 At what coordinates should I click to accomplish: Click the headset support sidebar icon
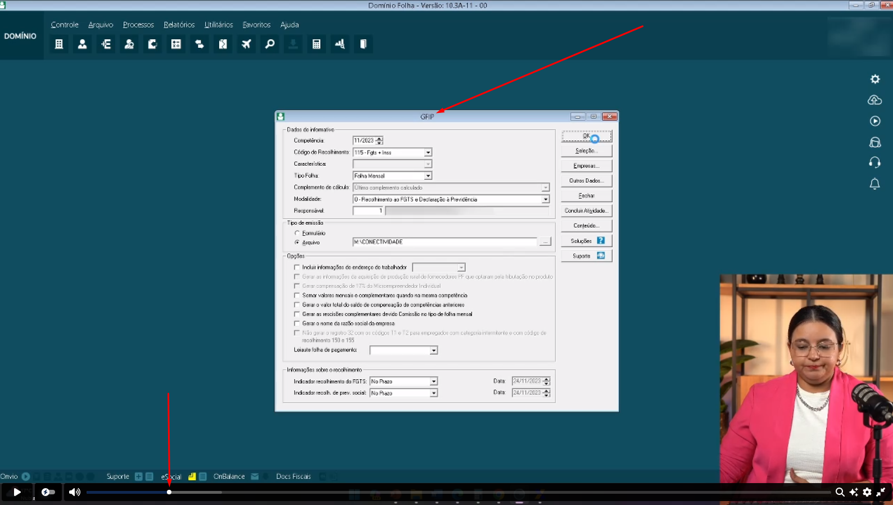(875, 163)
